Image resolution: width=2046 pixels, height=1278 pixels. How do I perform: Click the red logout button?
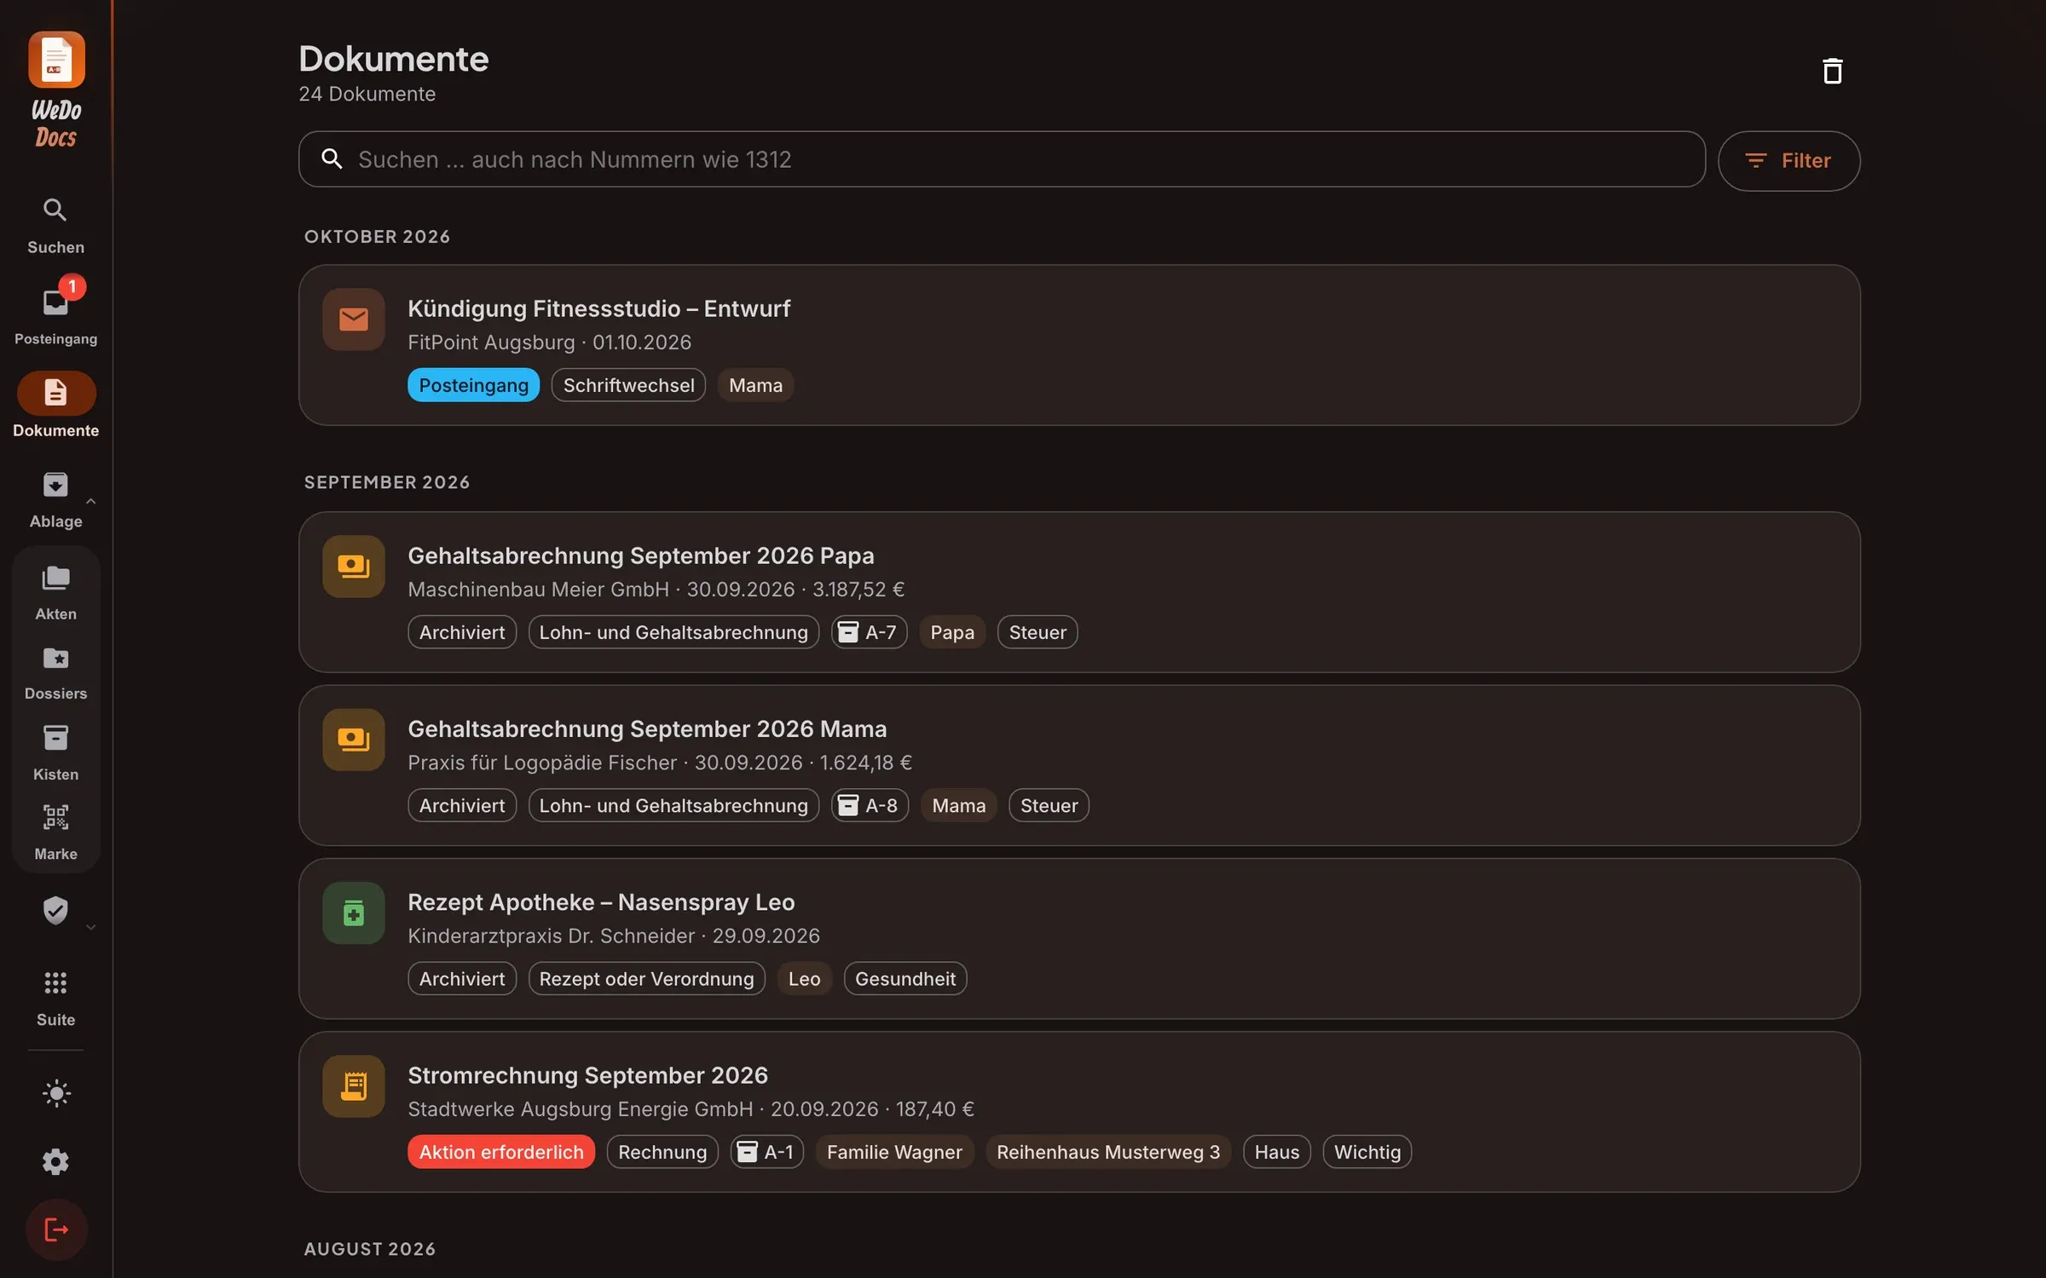55,1229
